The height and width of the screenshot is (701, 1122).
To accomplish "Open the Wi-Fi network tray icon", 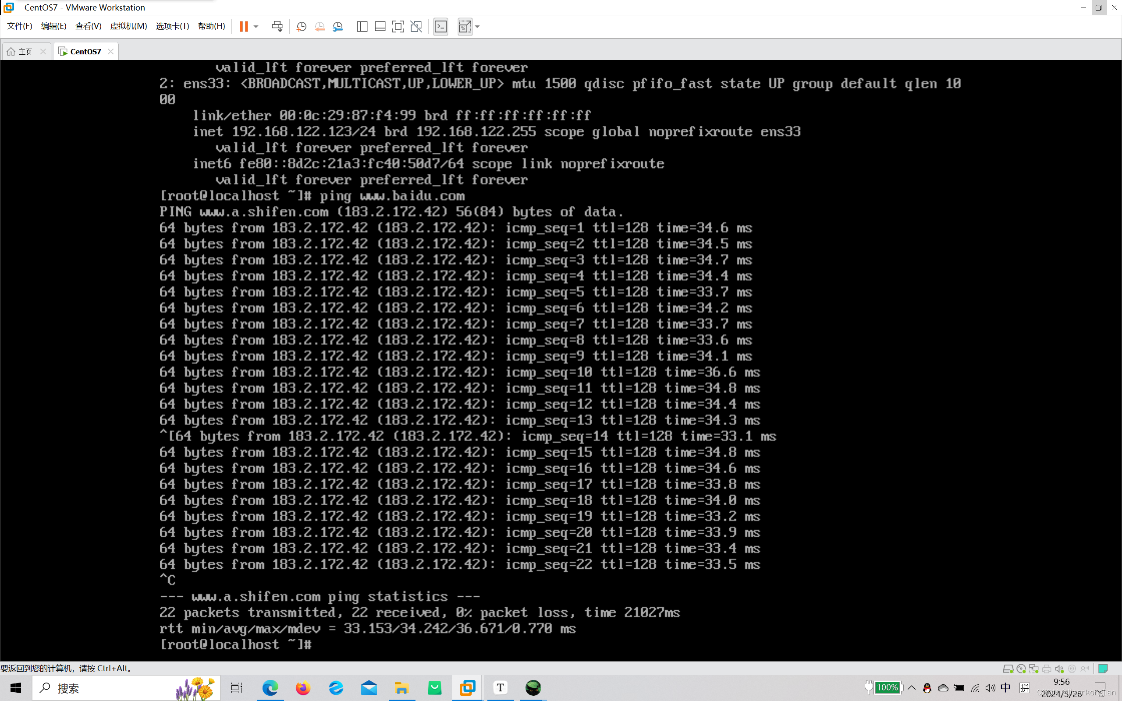I will click(975, 688).
